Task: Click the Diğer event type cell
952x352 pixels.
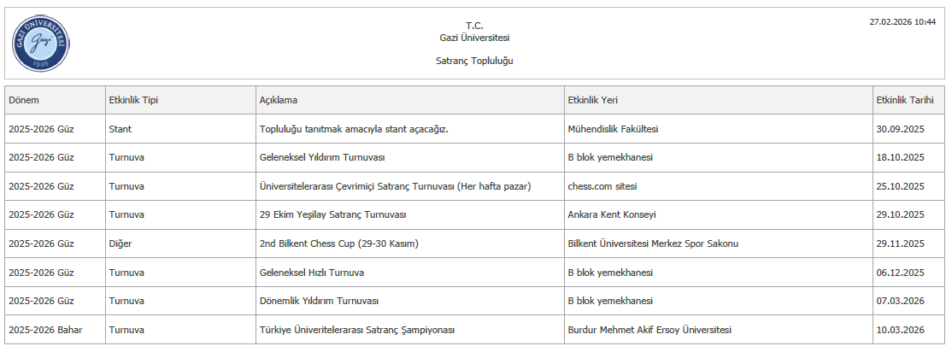Action: click(120, 243)
